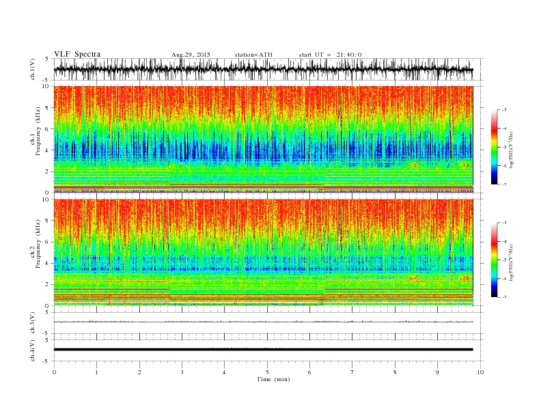Click the "station=ATH" header text
Screen dimensions: 541x418
253,55
